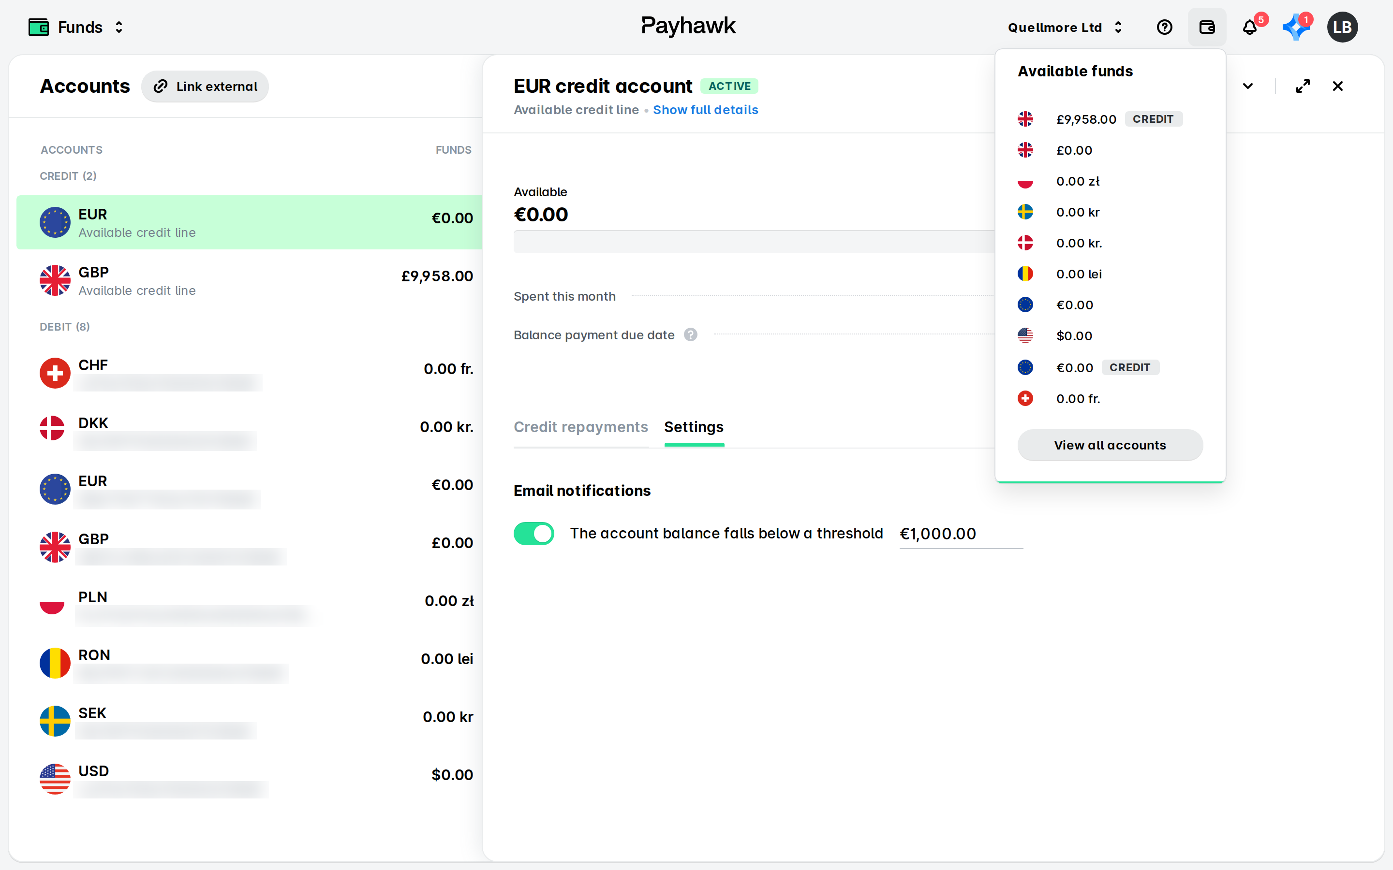Open notifications bell with 5 alerts
Viewport: 1393px width, 870px height.
[1250, 27]
